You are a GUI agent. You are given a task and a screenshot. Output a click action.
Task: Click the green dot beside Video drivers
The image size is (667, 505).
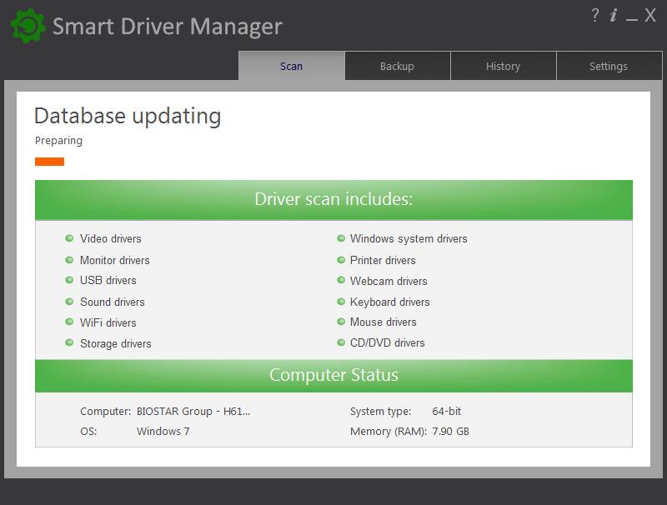(68, 239)
